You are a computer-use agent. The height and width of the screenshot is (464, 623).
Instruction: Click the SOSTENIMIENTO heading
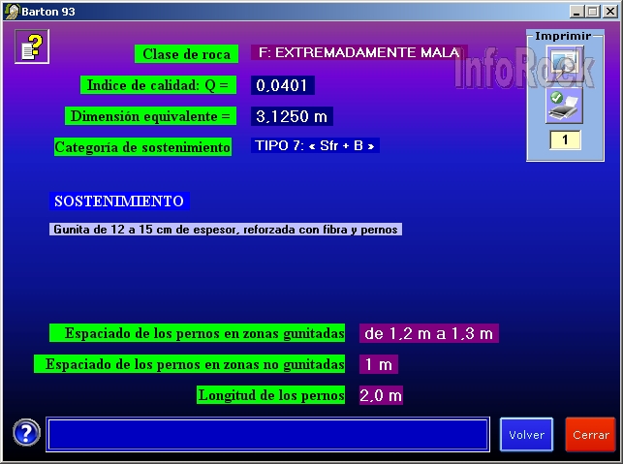[119, 201]
